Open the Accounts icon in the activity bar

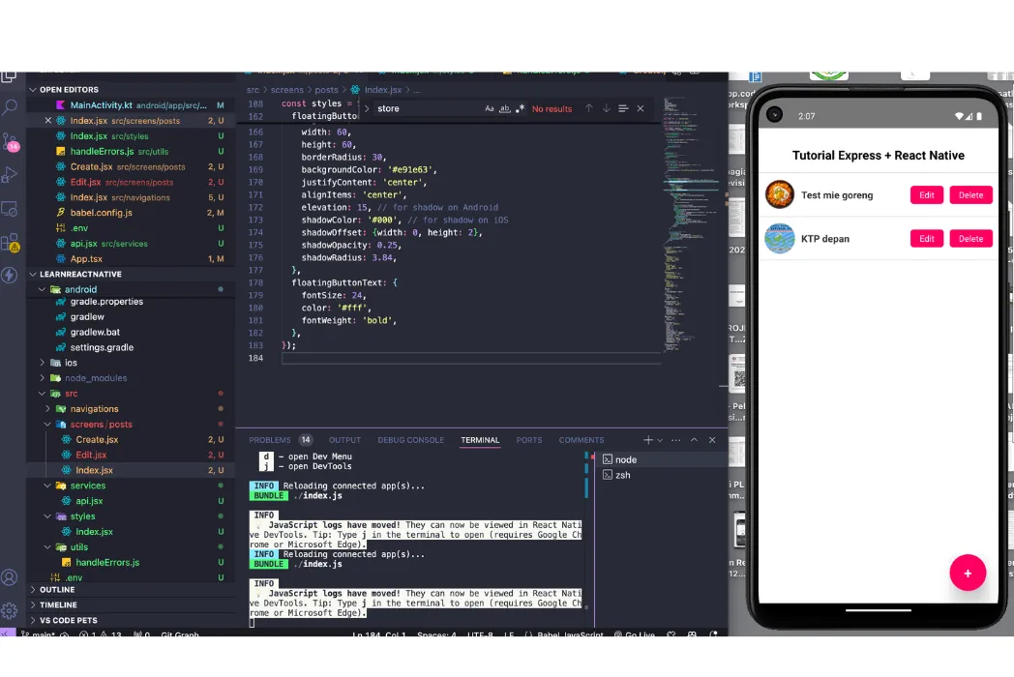coord(10,576)
